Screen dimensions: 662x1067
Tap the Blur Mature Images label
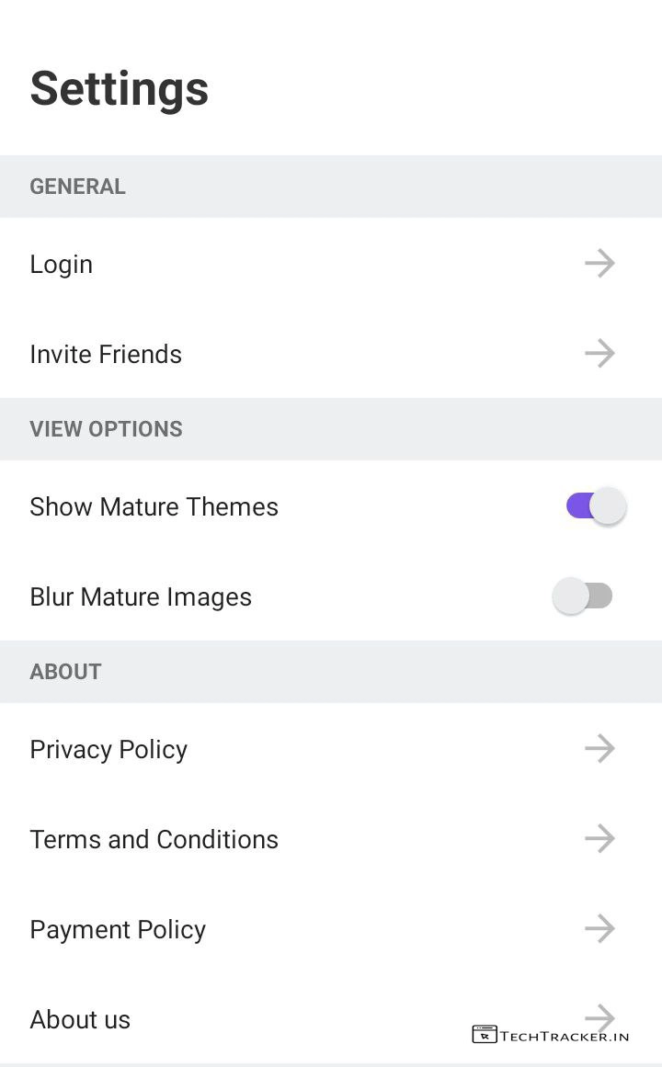pyautogui.click(x=141, y=597)
